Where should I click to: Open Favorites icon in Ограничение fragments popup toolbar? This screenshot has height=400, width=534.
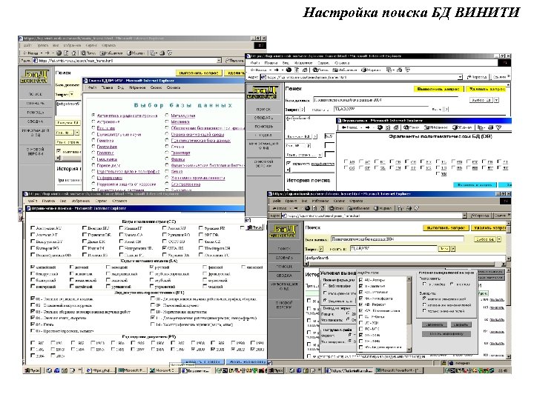(x=435, y=127)
